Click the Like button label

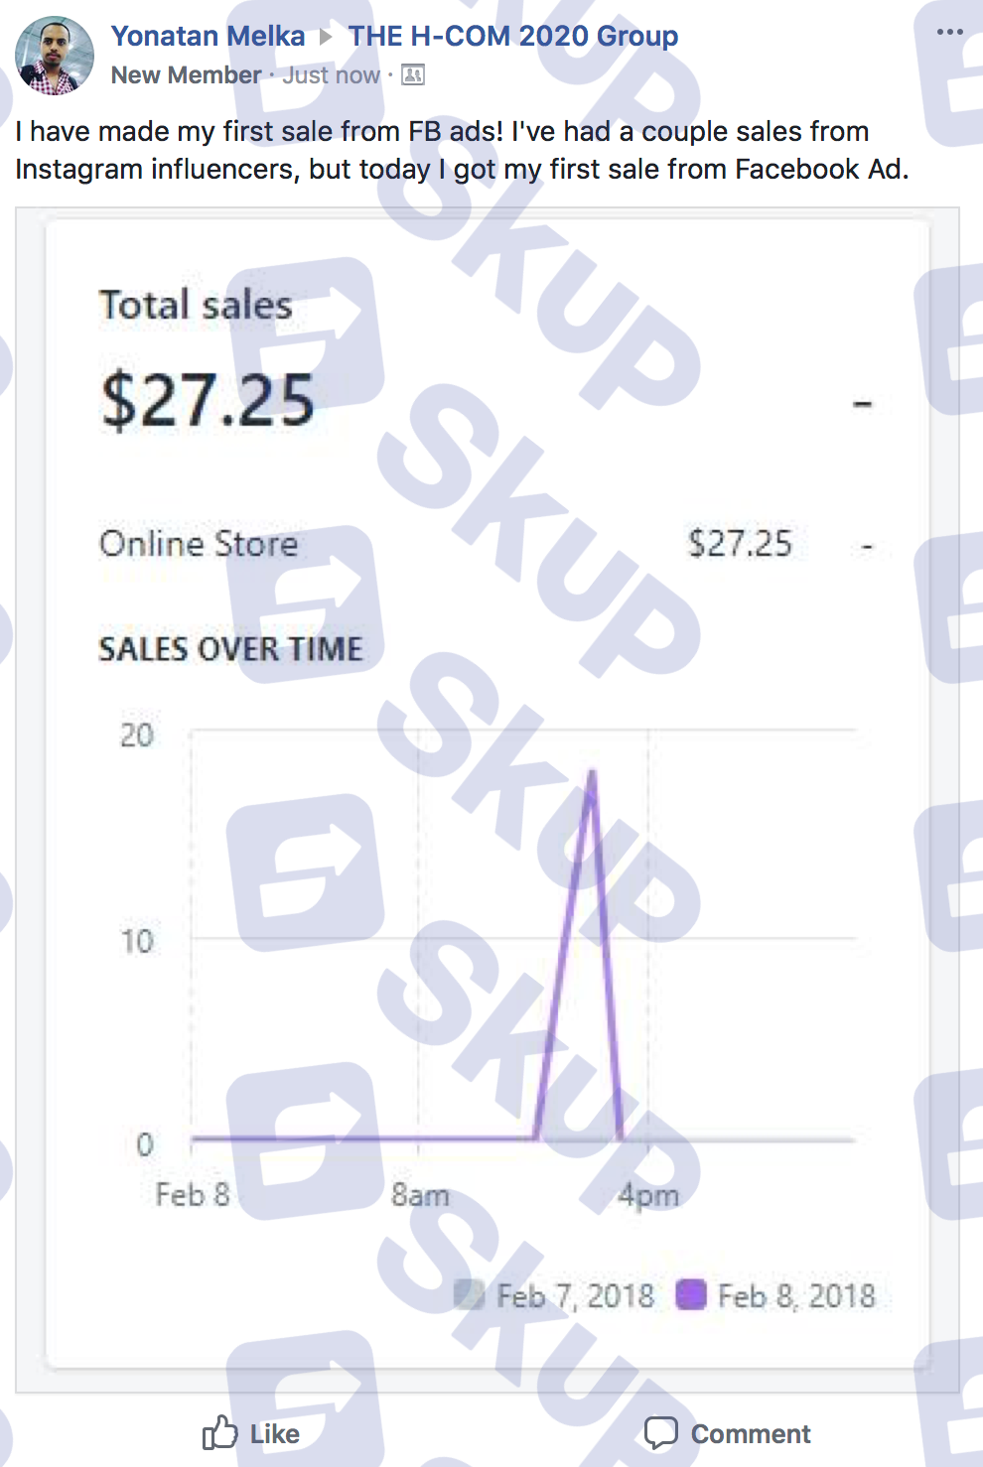[275, 1434]
